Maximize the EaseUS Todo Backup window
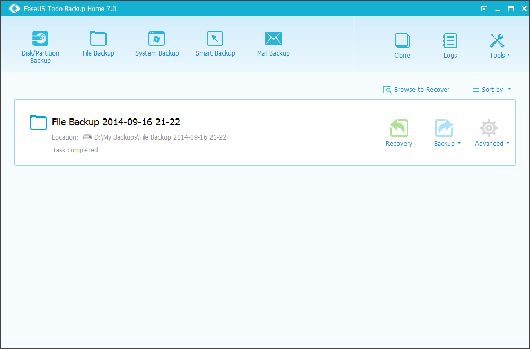530x349 pixels. tap(511, 9)
